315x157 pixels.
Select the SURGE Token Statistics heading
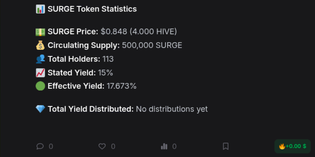coord(92,9)
